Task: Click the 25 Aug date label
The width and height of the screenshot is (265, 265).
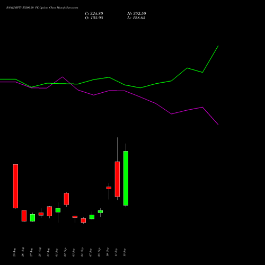Action: point(14,252)
